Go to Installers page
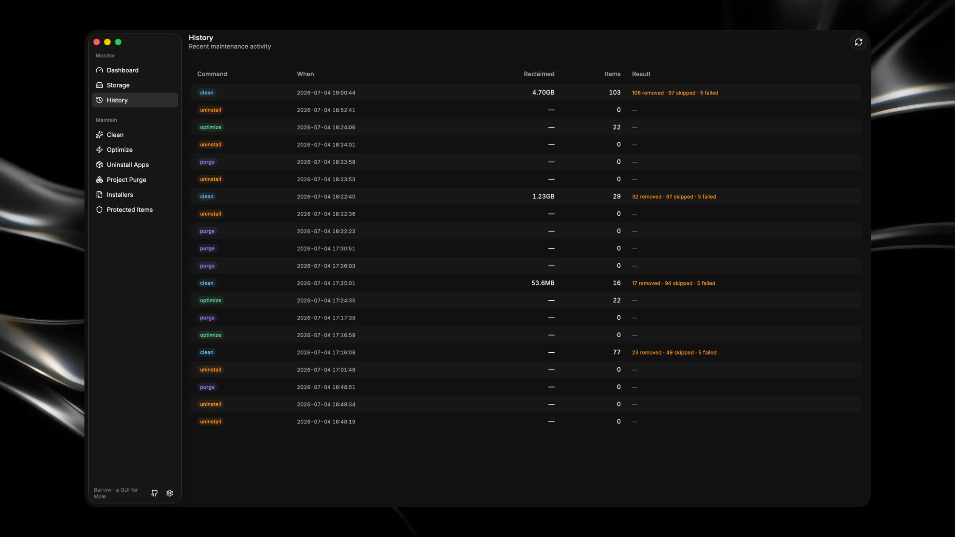This screenshot has width=955, height=537. click(135, 195)
